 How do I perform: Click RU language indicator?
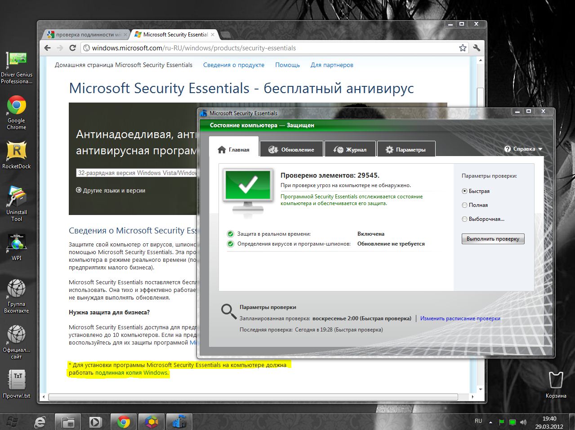tap(478, 421)
